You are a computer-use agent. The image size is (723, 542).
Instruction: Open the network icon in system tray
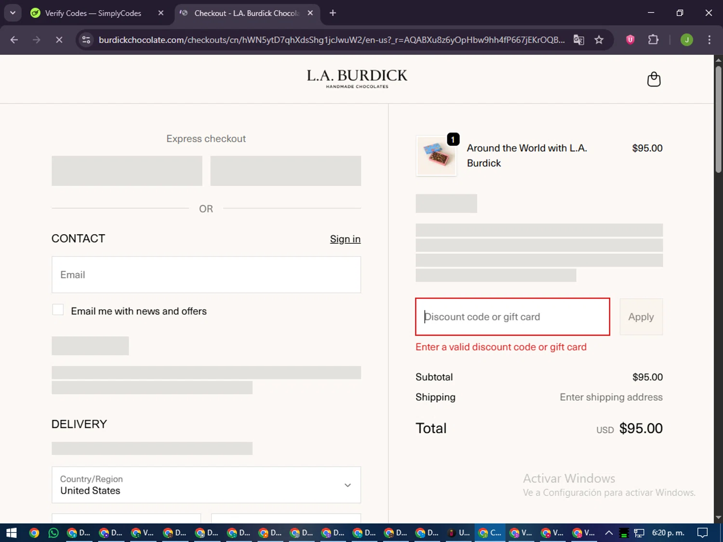pos(639,533)
